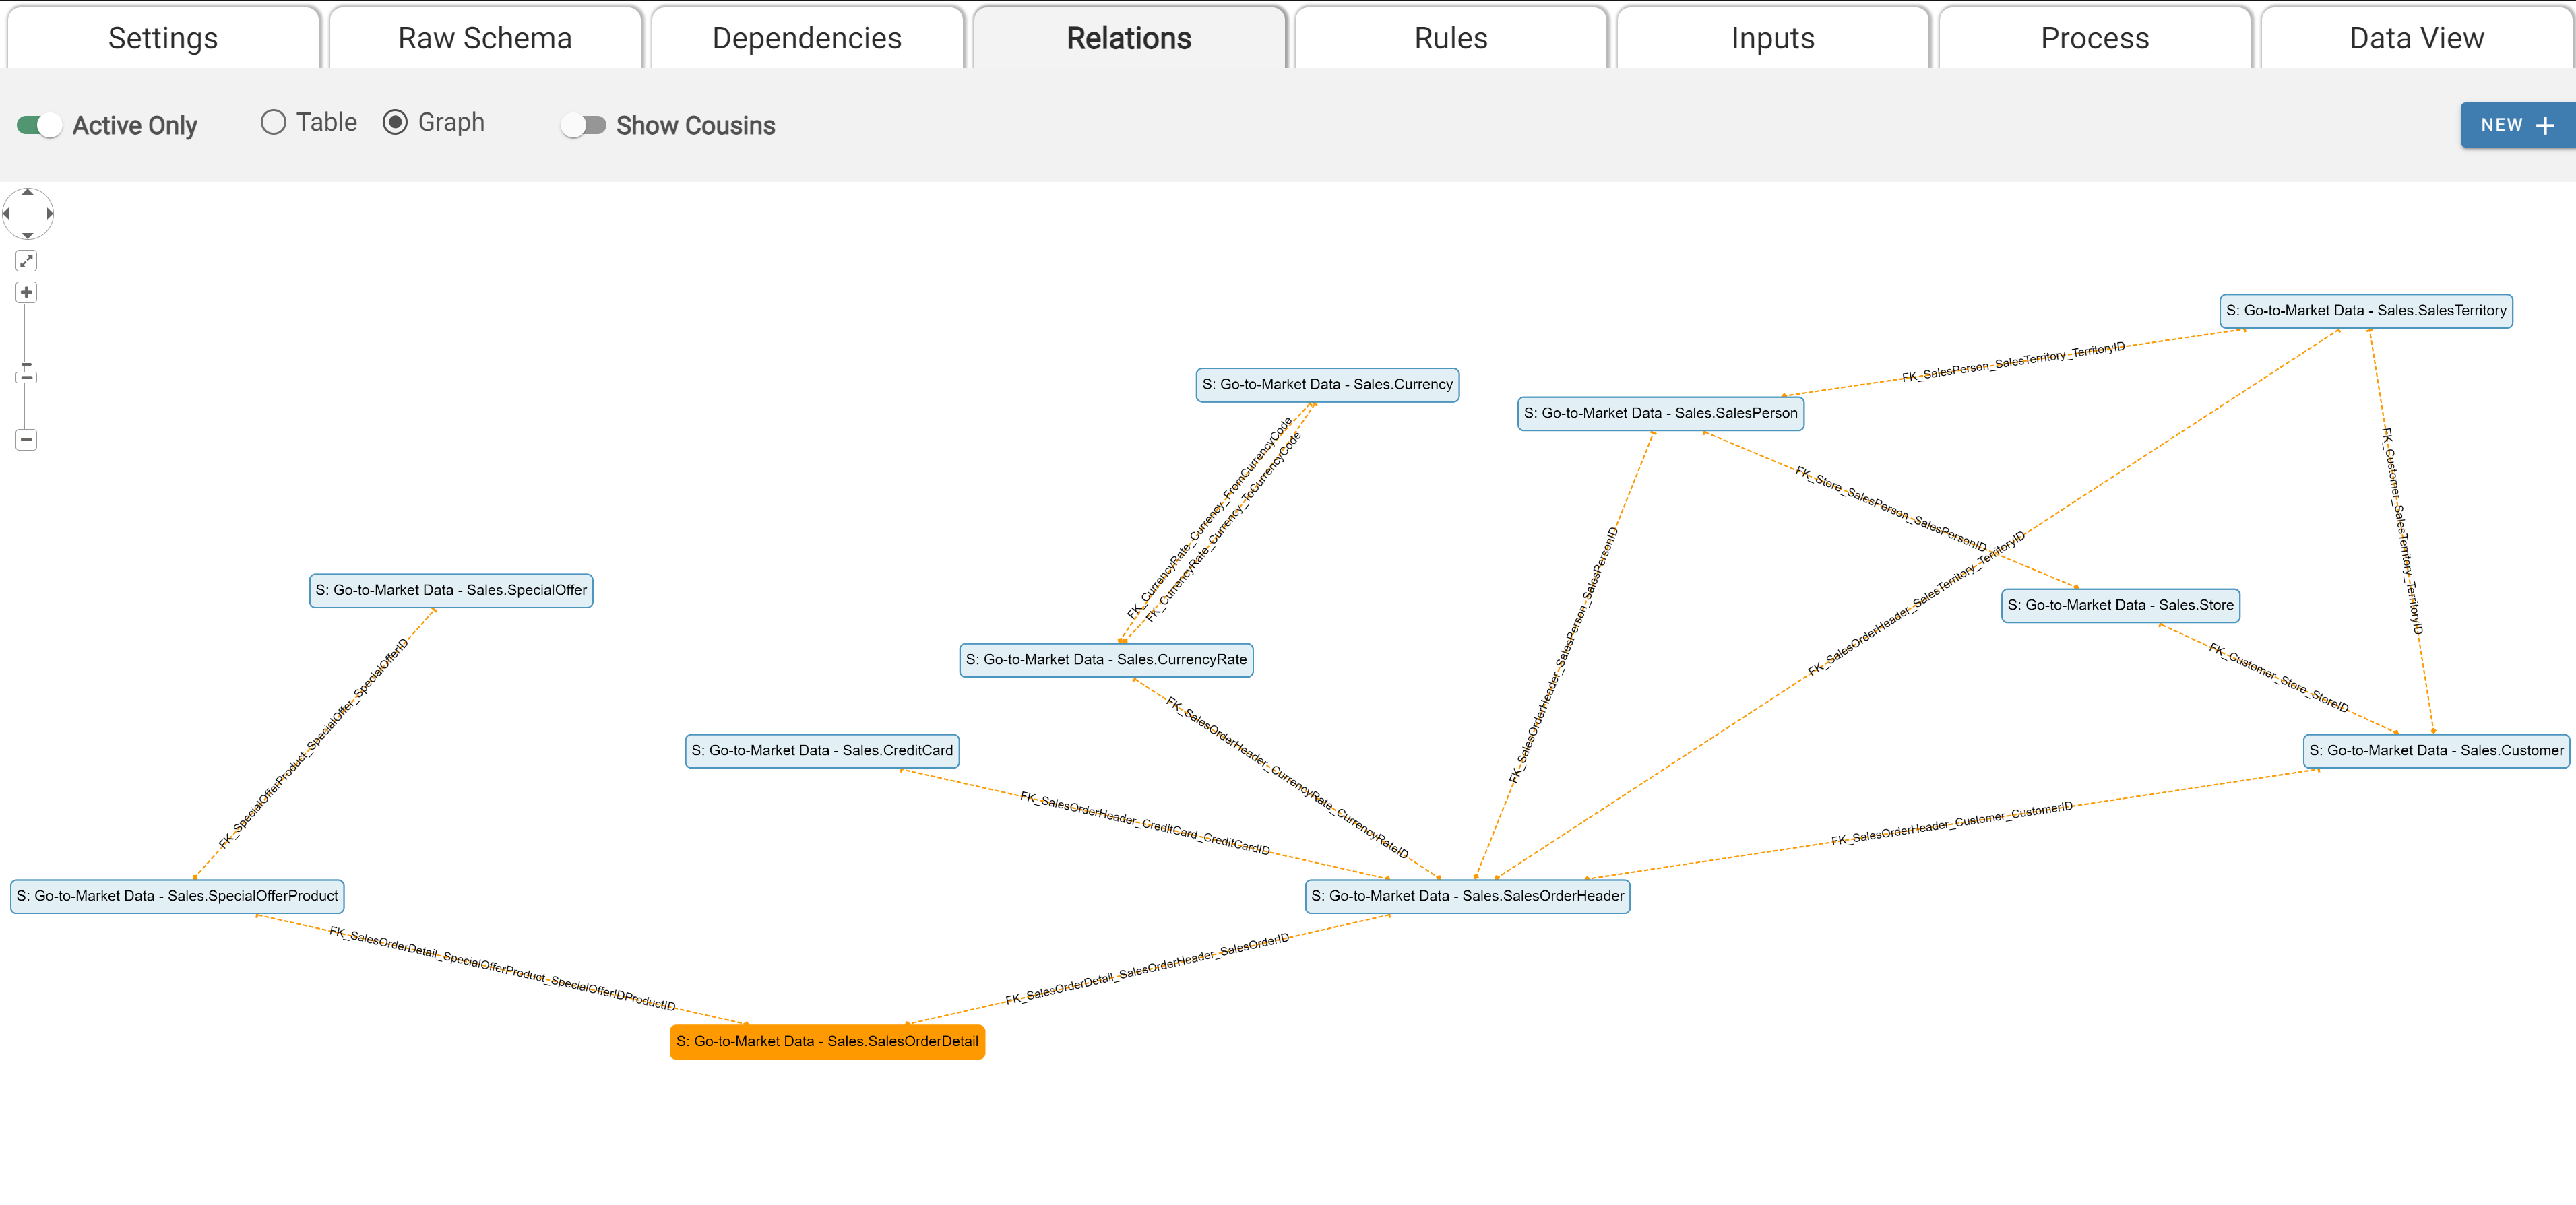Disable the Active Only toggle
The height and width of the screenshot is (1205, 2576).
click(x=39, y=125)
